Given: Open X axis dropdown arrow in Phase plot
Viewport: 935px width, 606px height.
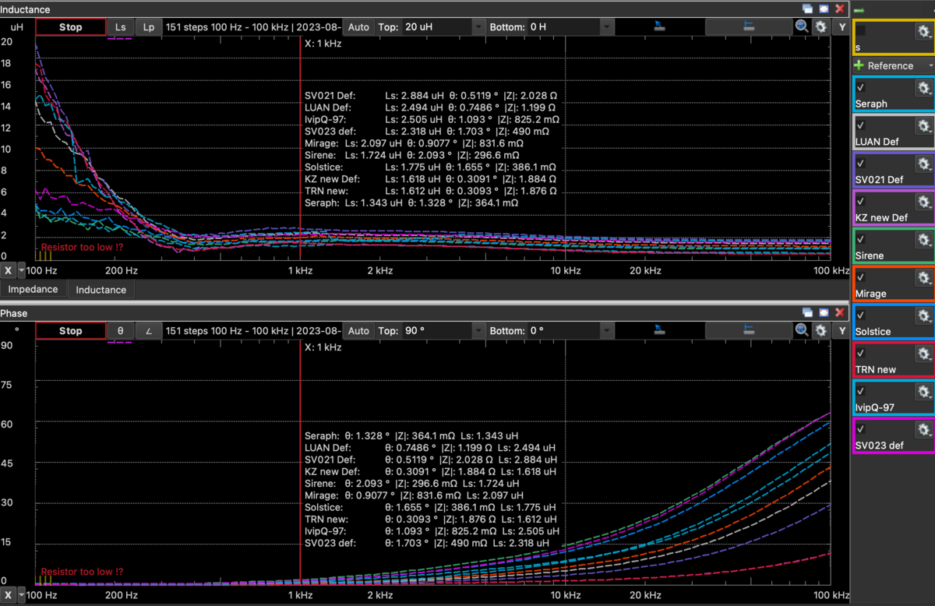Looking at the screenshot, I should coord(21,595).
